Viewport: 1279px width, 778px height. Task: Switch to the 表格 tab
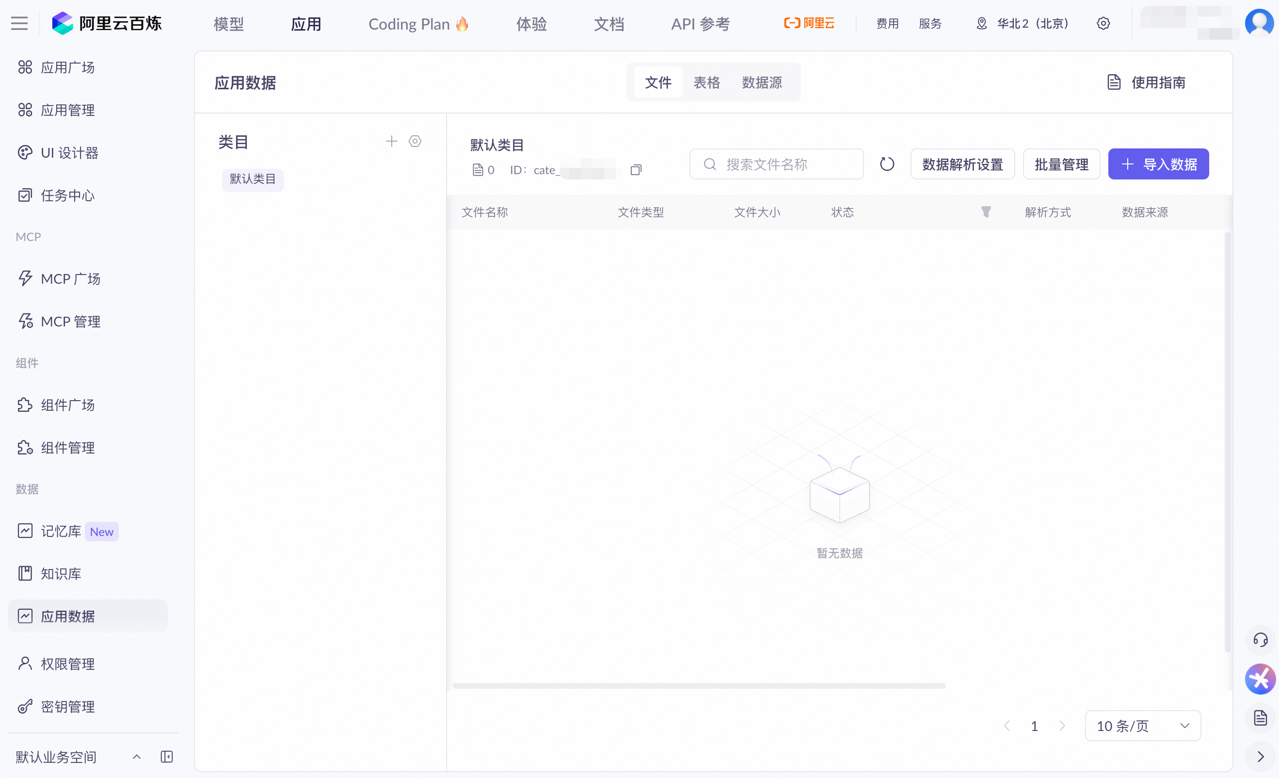coord(706,82)
